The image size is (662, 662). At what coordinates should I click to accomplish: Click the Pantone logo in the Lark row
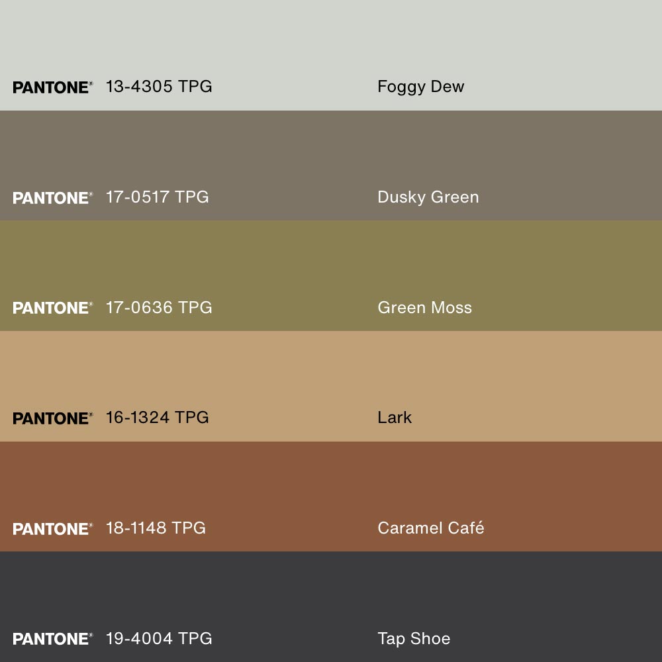coord(52,418)
